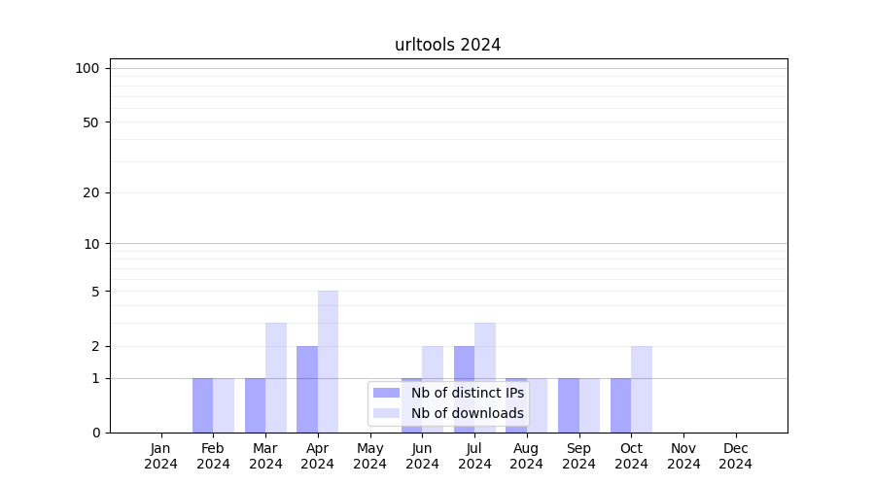Select the February distinct IPs bar
Viewport: 875px width, 486px height.
point(202,405)
